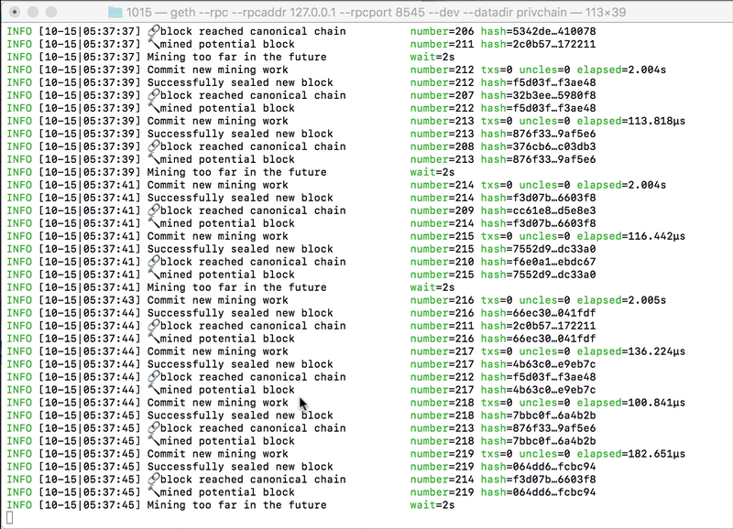Click the last "Mining too far in the future" line
This screenshot has height=529, width=733.
coord(237,505)
